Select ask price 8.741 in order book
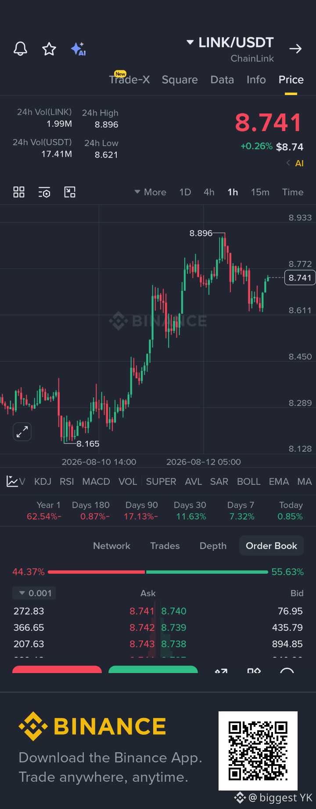The height and width of the screenshot is (809, 316). coord(142,611)
